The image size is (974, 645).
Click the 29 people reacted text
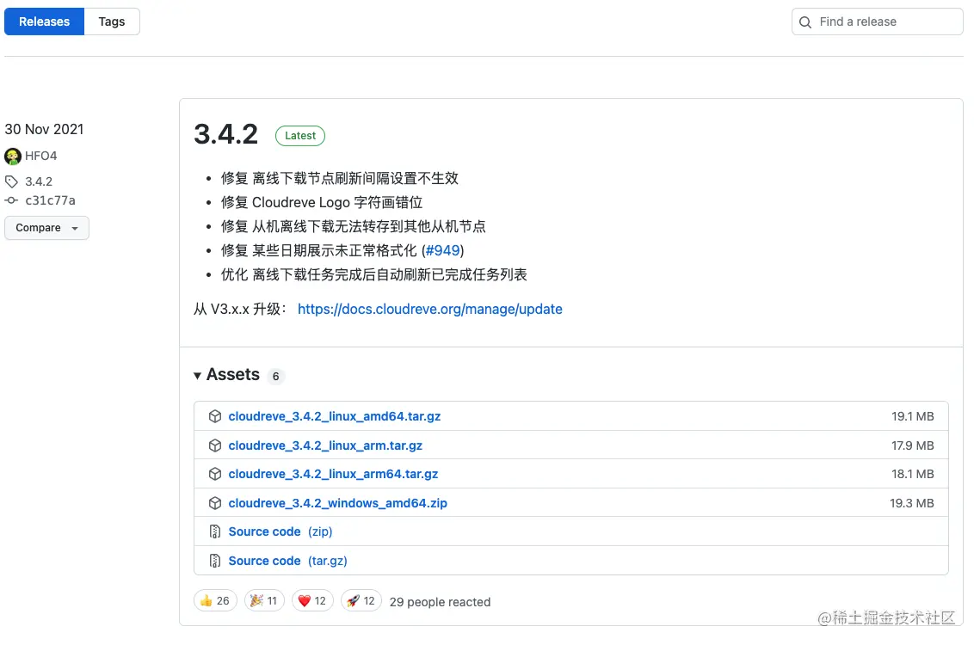(440, 602)
